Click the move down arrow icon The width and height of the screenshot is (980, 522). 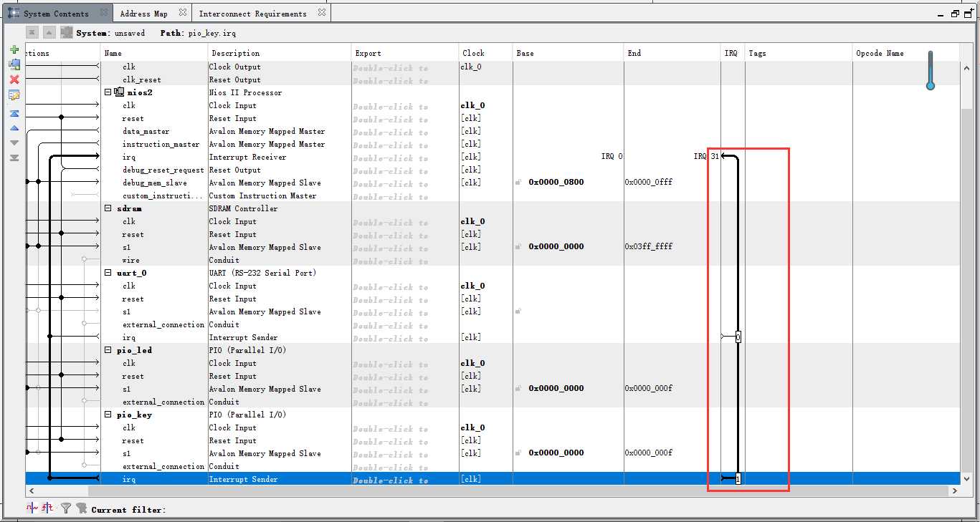14,142
